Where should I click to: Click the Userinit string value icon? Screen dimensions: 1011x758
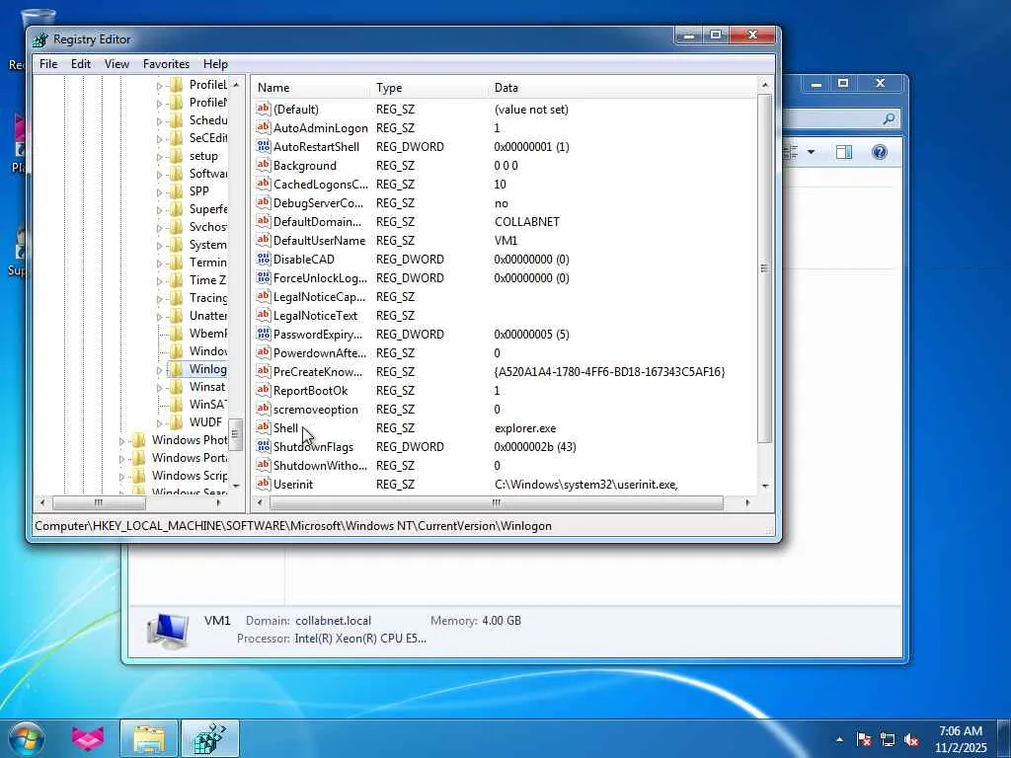pos(263,484)
